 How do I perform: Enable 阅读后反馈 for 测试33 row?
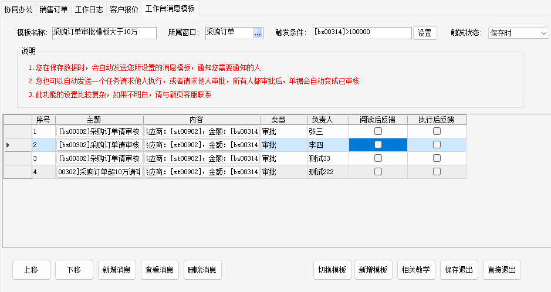coord(378,158)
